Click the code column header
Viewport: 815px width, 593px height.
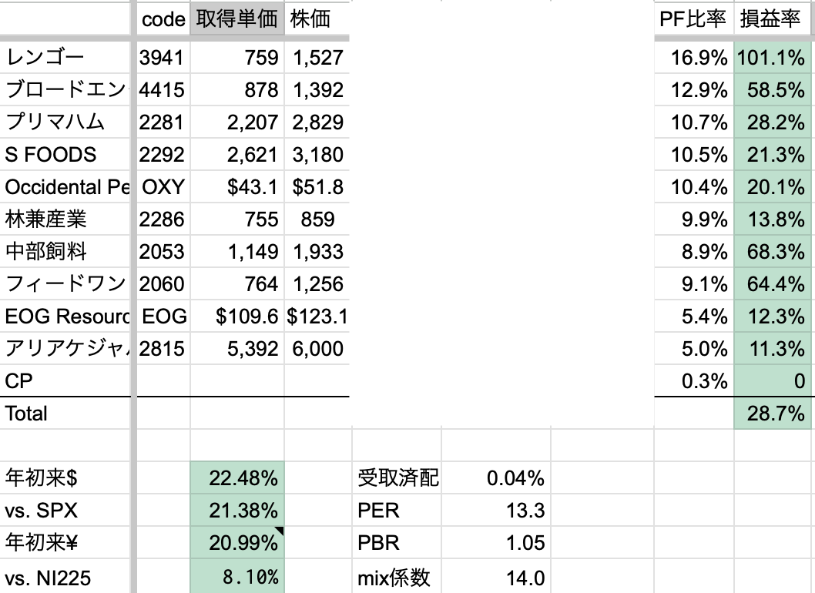pos(163,19)
